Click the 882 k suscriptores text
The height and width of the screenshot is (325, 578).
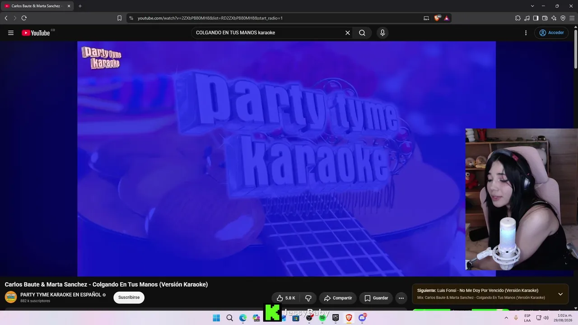[35, 301]
